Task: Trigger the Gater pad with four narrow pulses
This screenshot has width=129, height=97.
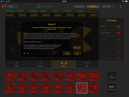Action: pos(94,76)
